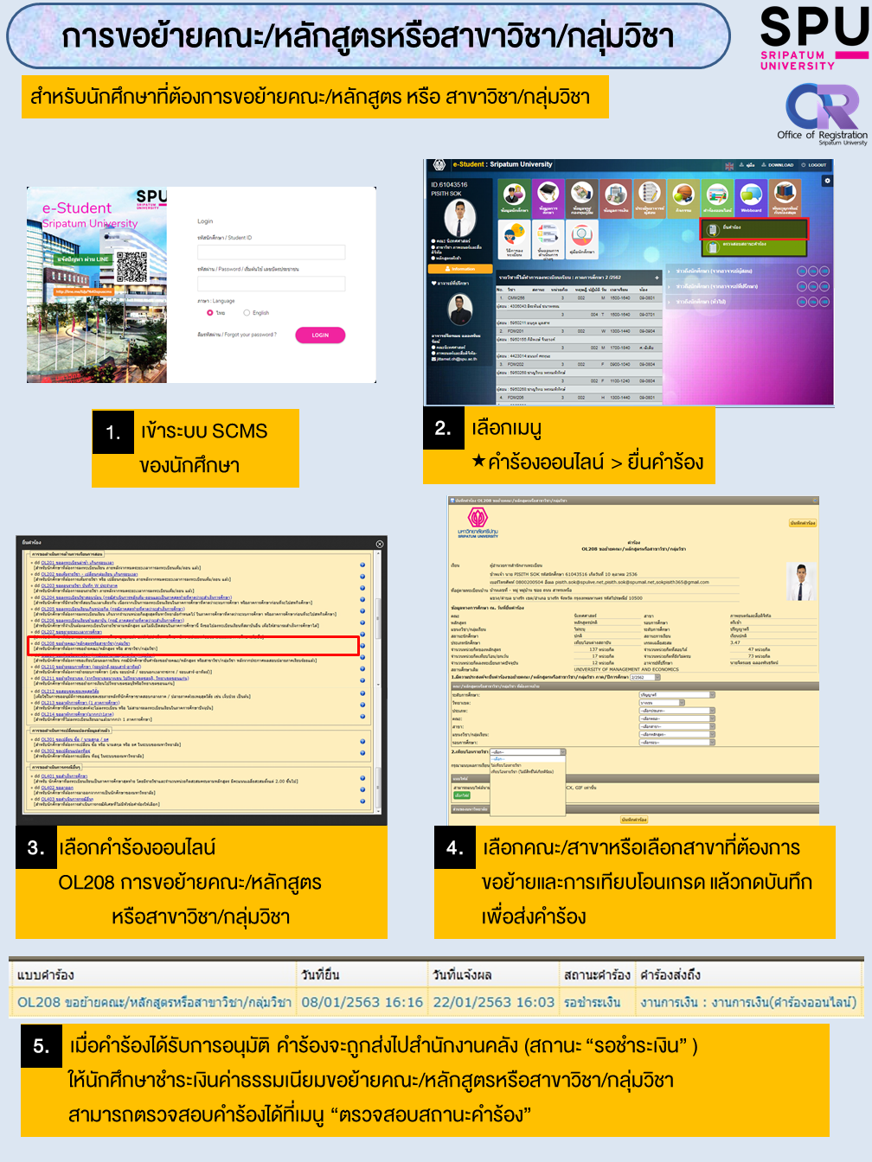Click the 22/01/2563 16:03 result date cell

coord(493,1002)
